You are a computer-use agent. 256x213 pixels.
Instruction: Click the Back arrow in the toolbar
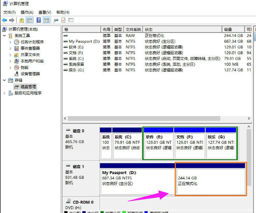pos(4,20)
